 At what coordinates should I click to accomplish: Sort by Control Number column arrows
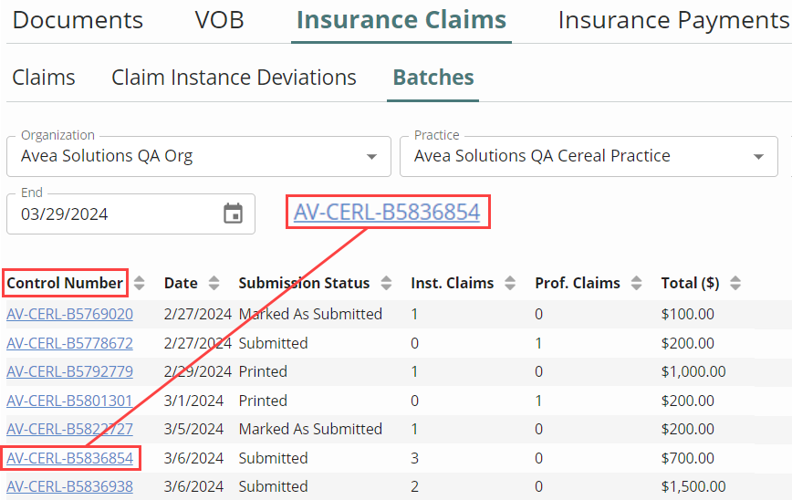[140, 283]
